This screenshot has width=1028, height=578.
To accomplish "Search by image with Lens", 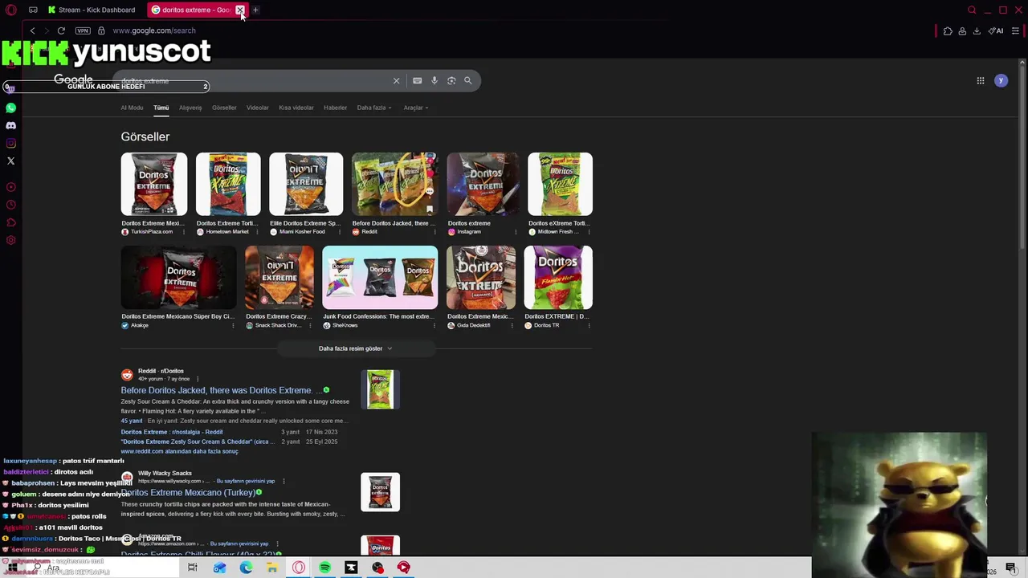I will click(451, 80).
